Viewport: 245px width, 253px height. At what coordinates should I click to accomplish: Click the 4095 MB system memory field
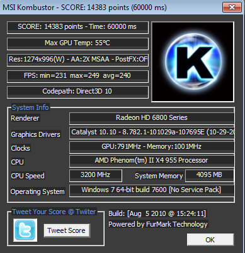(210, 176)
